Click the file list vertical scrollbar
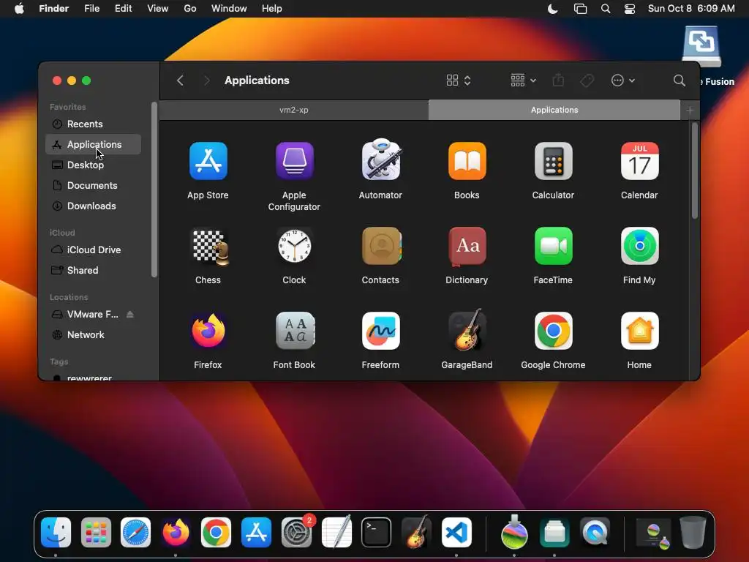 point(695,171)
